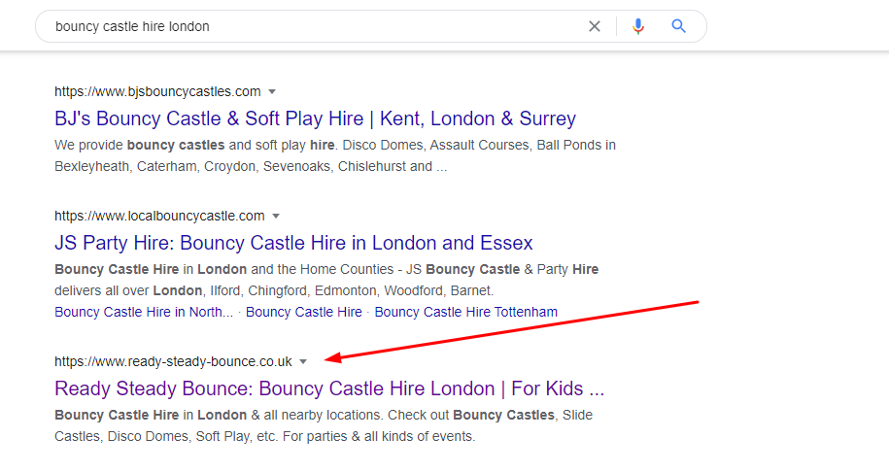
Task: Clear the search query with the X icon
Action: (x=595, y=26)
